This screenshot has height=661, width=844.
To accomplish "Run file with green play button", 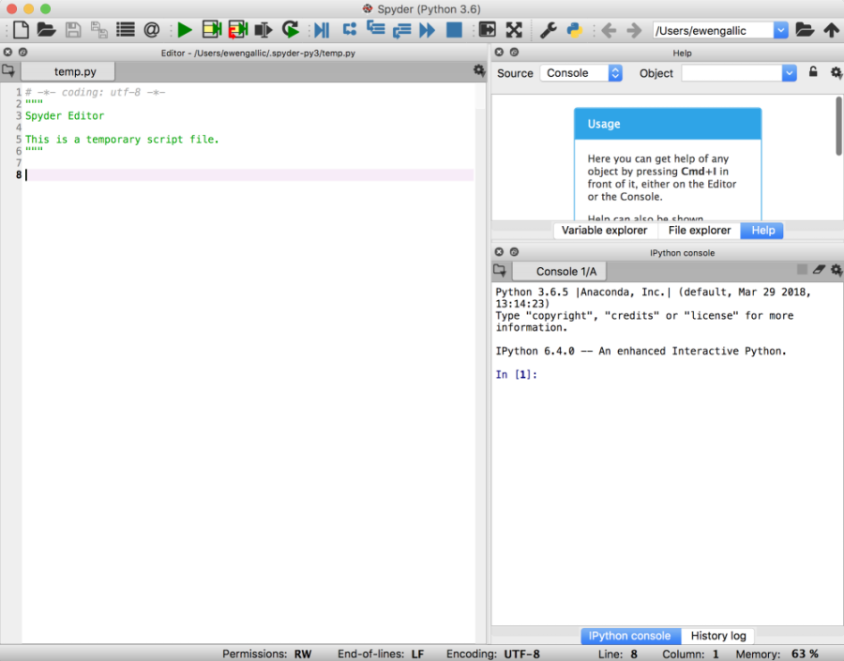I will [185, 30].
